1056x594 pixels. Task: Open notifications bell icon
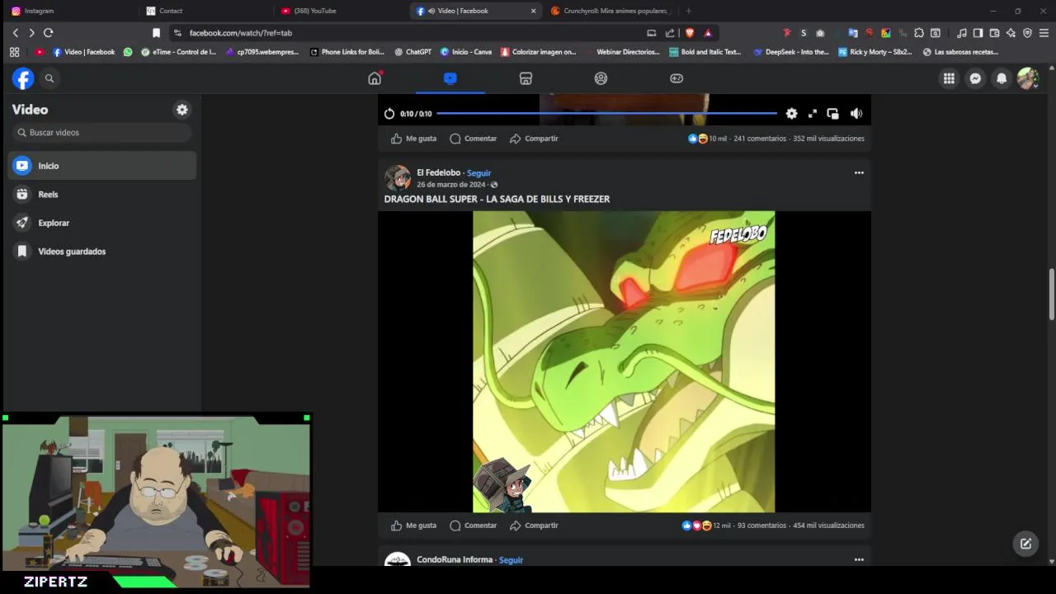click(1002, 78)
